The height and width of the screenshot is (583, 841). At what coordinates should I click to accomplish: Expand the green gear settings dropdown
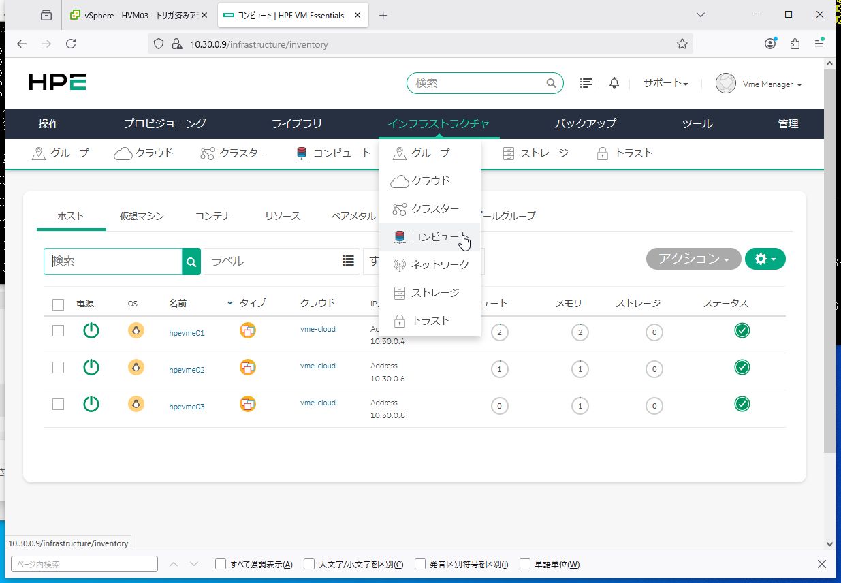765,259
